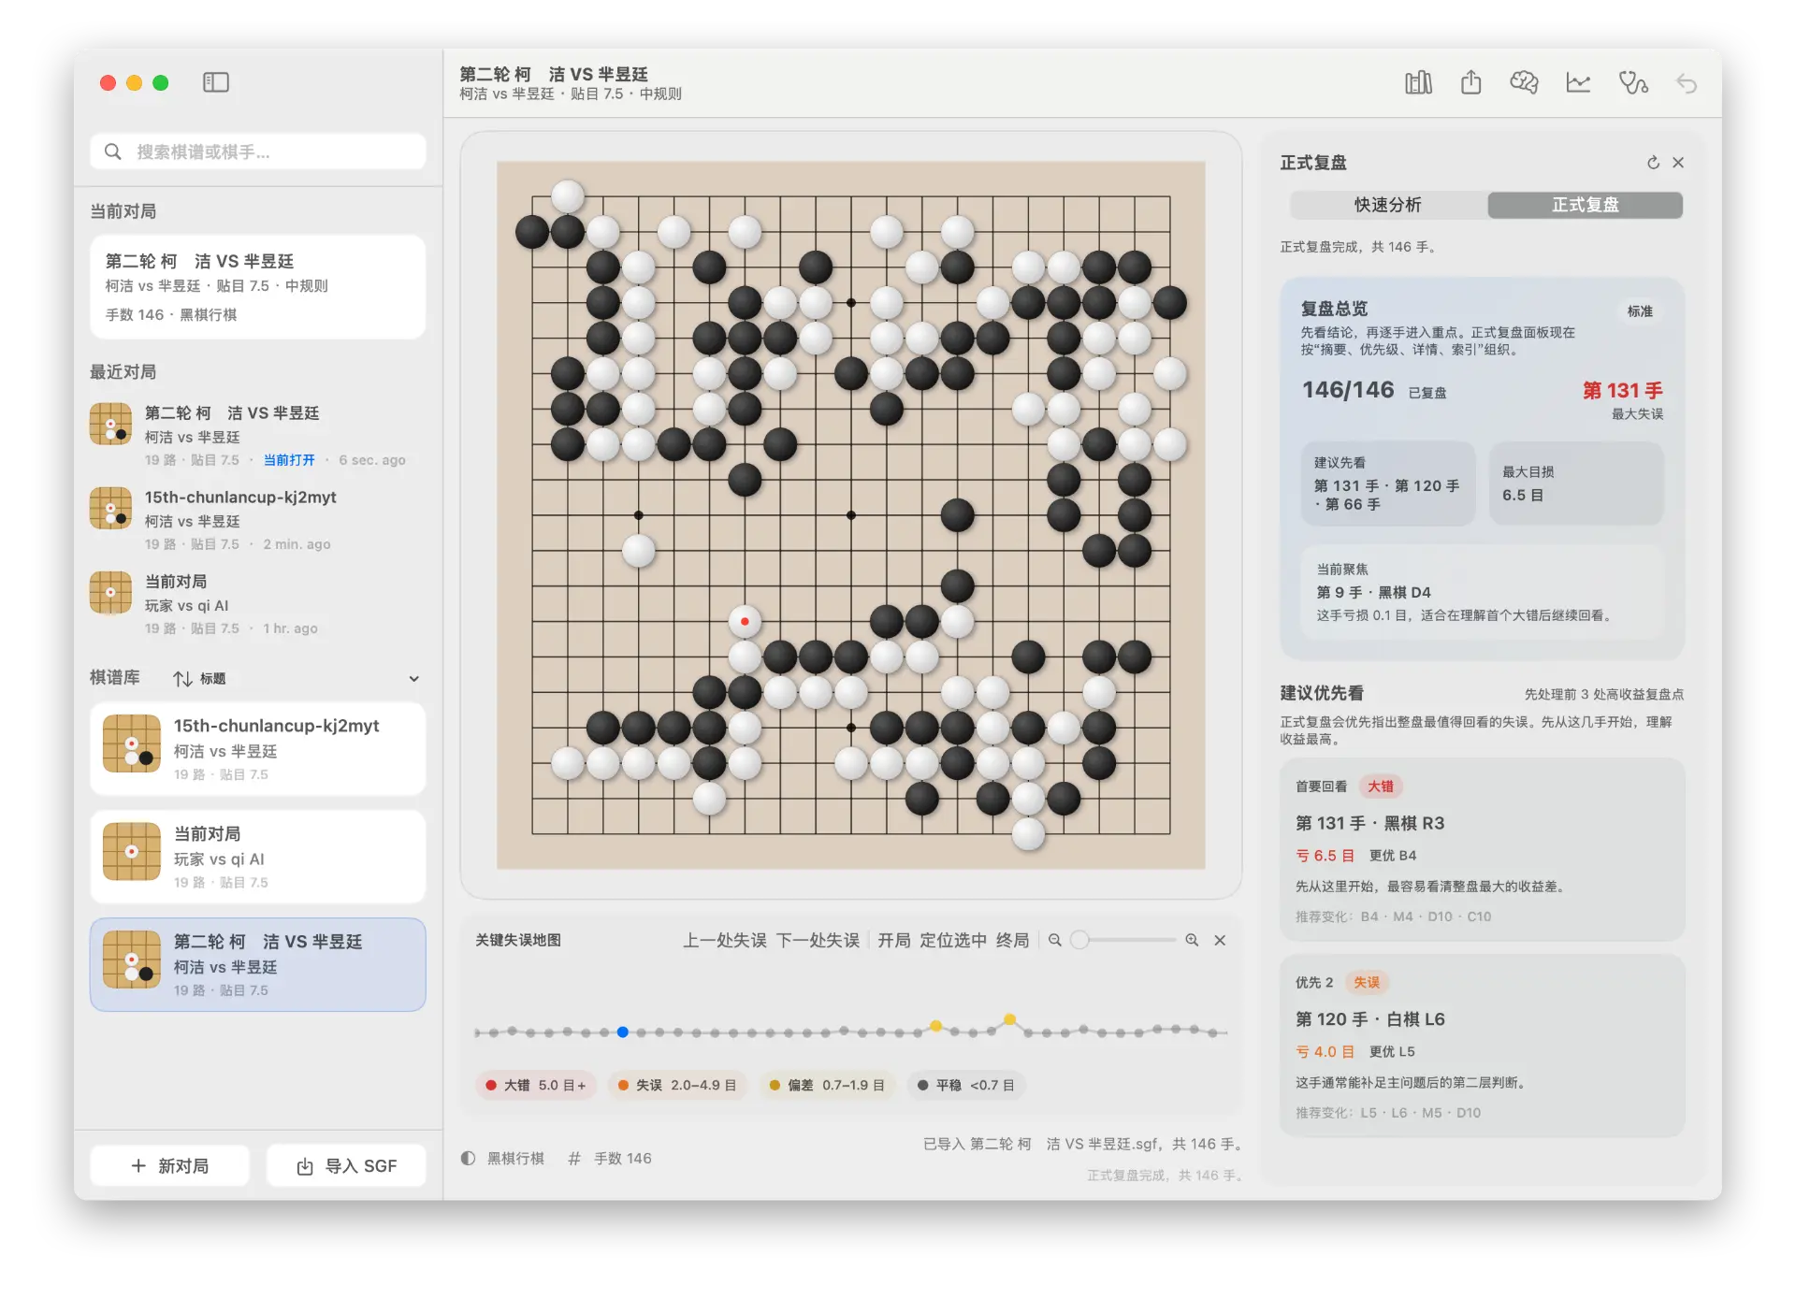Open the AI brain analysis icon
This screenshot has height=1299, width=1796.
tap(1524, 83)
